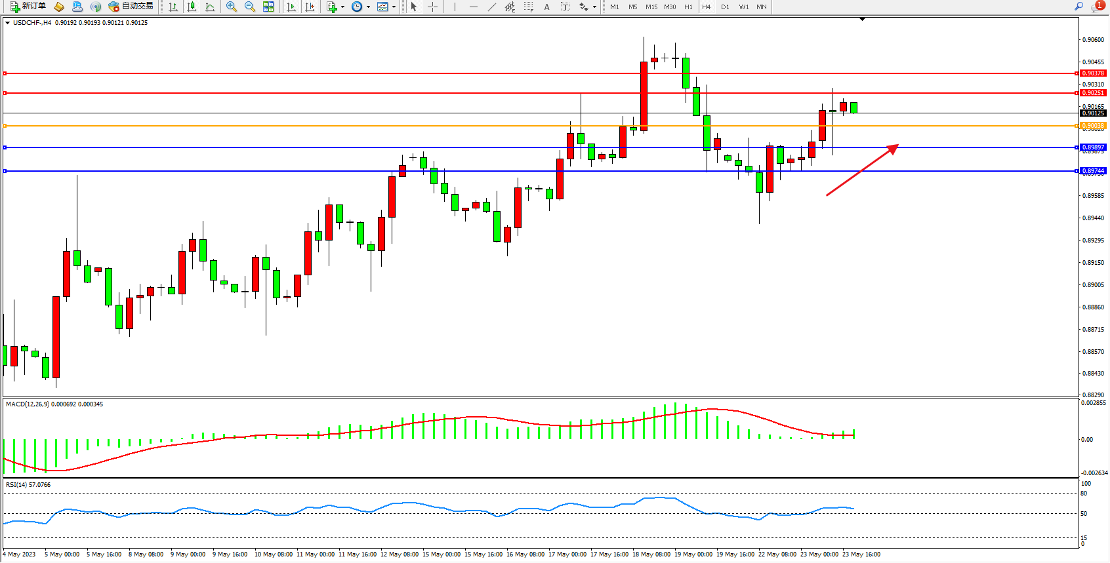The width and height of the screenshot is (1110, 563).
Task: Tile chart windows with the grid icon
Action: coord(268,7)
